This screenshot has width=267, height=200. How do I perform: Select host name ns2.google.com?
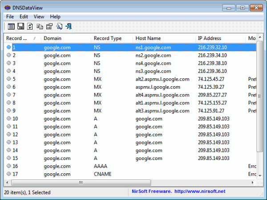pos(153,56)
